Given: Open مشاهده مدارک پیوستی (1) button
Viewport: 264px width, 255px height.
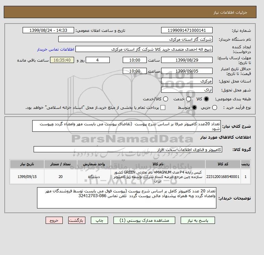Looking at the screenshot, I should pyautogui.click(x=144, y=220).
